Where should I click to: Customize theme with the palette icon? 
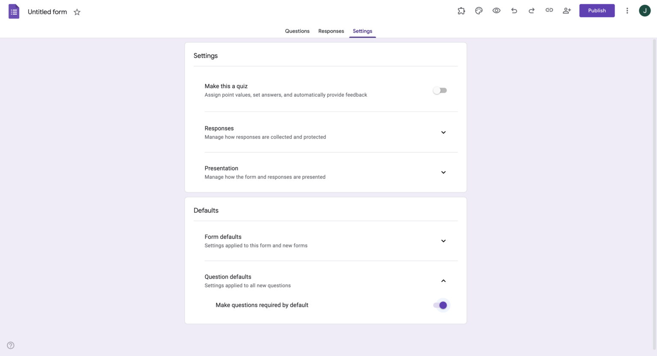tap(479, 10)
